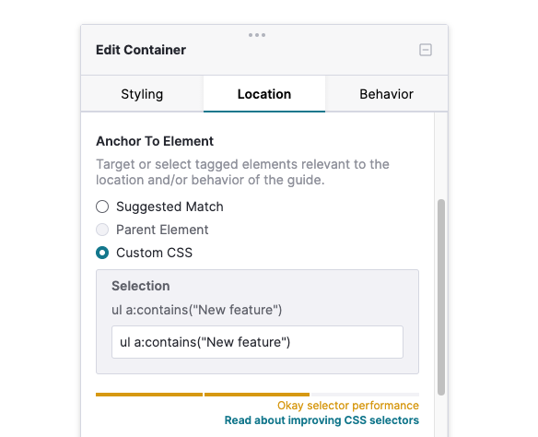
Task: Click into the CSS selector input field
Action: pos(257,342)
